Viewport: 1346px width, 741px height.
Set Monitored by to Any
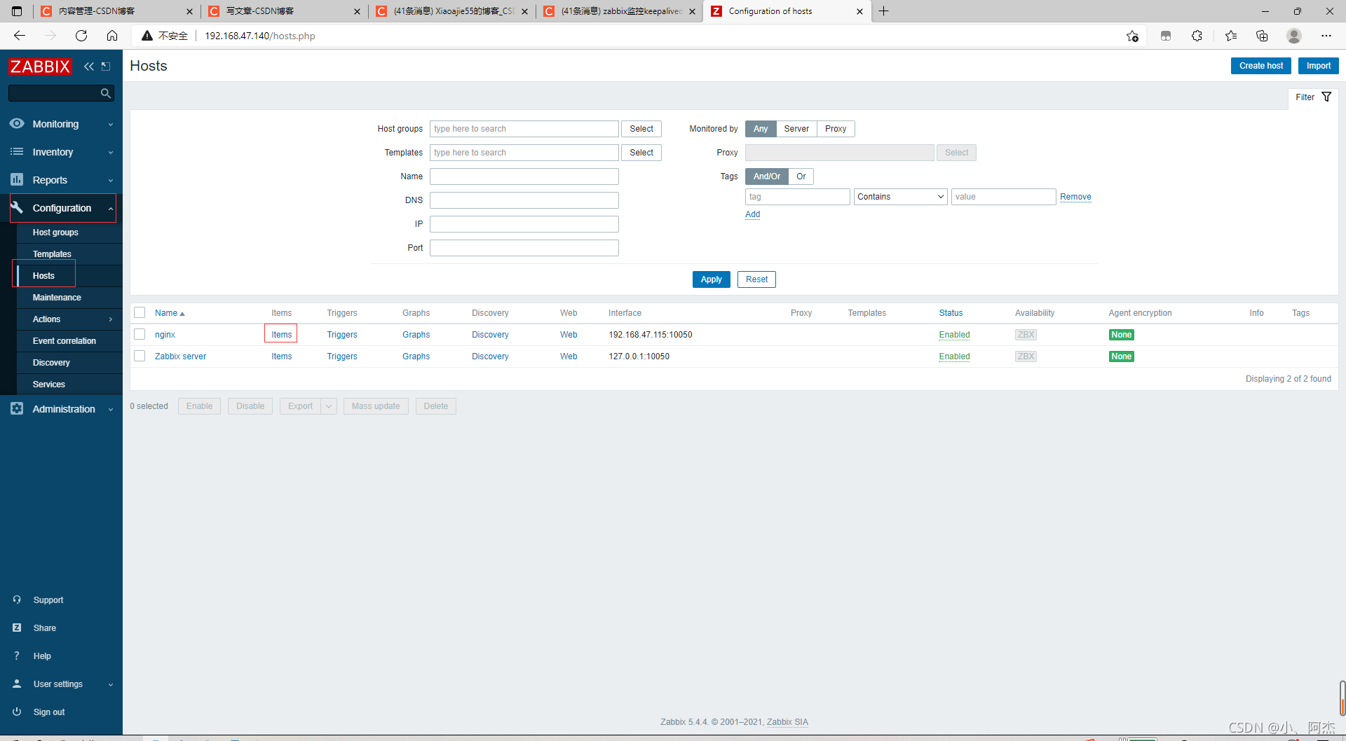point(761,129)
